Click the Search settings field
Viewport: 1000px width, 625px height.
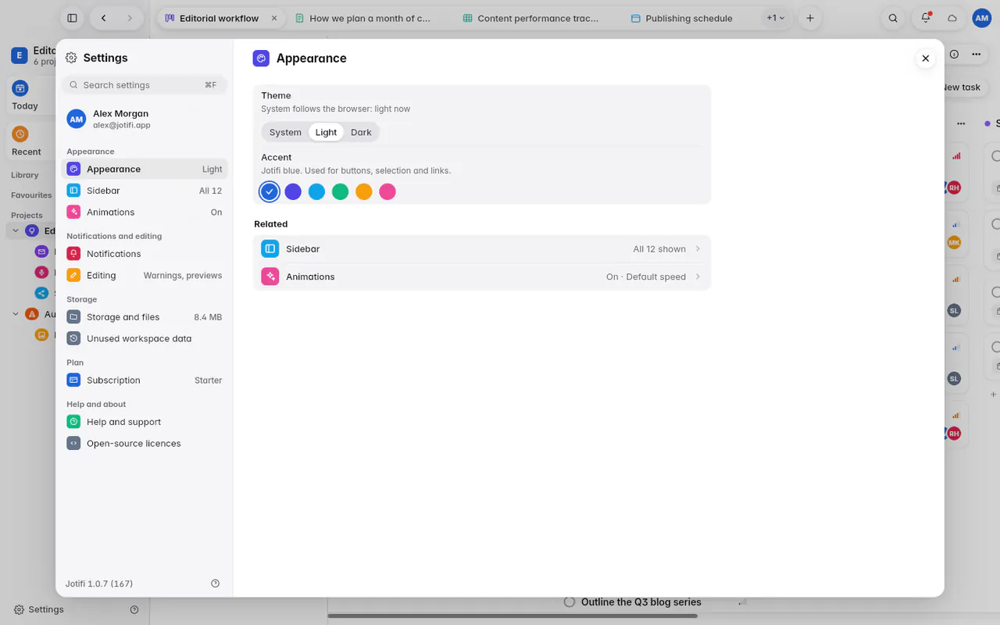[145, 84]
